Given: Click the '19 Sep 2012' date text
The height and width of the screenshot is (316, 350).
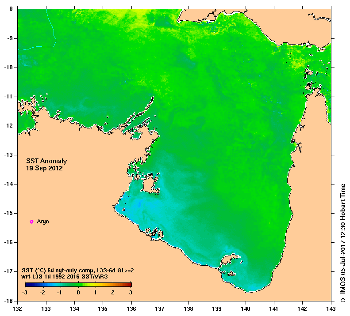Looking at the screenshot, I should tap(44, 168).
